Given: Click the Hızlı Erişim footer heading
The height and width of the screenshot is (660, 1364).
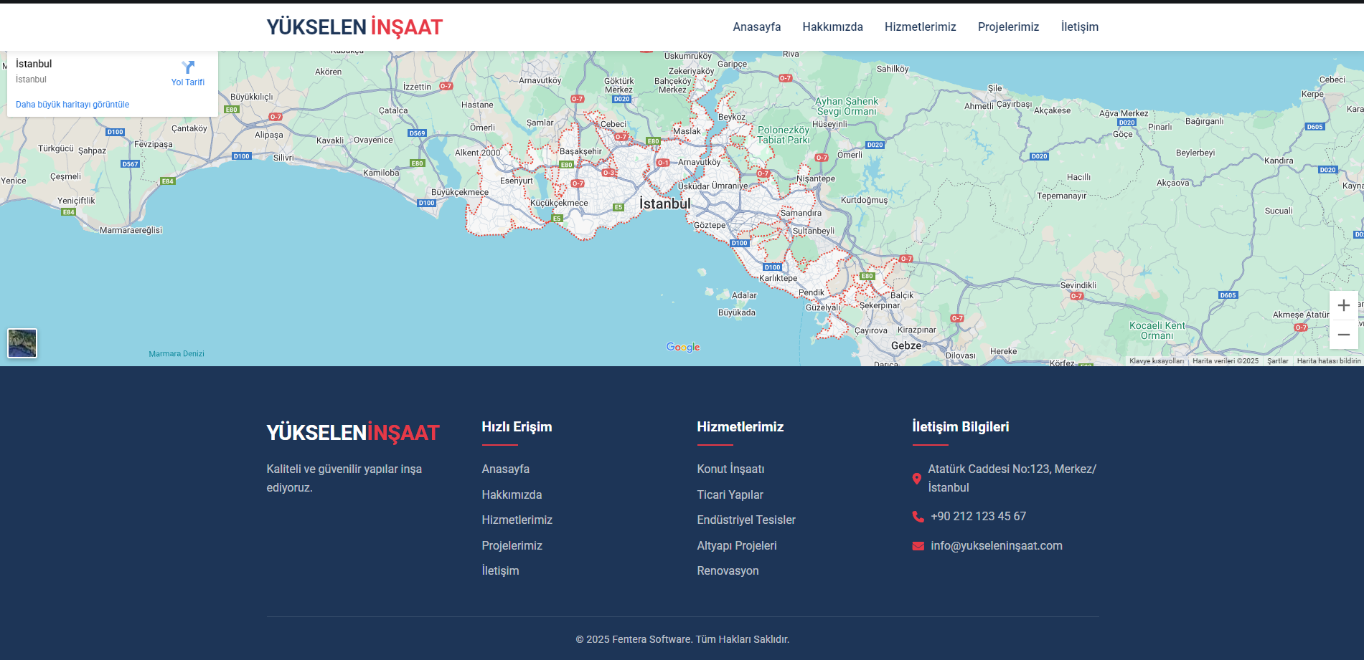Looking at the screenshot, I should click(517, 426).
